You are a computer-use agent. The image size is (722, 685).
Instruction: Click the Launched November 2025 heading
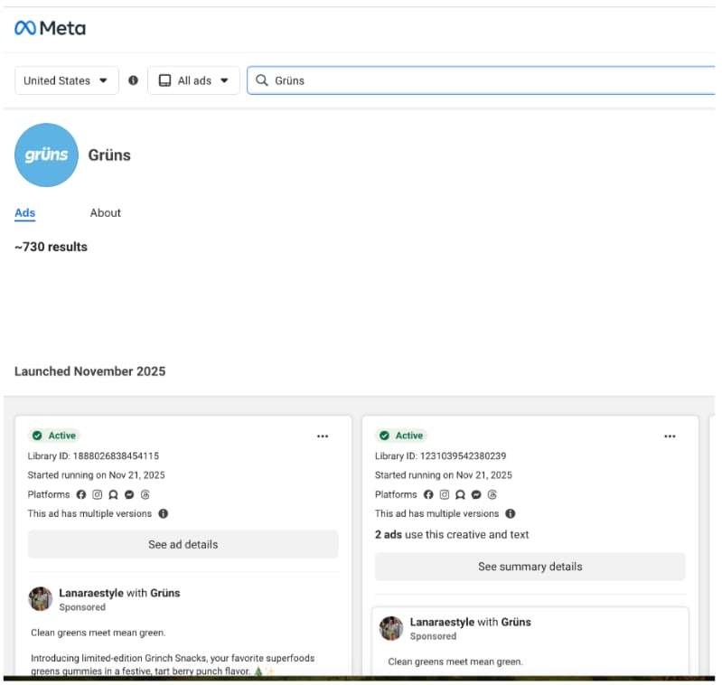point(89,371)
